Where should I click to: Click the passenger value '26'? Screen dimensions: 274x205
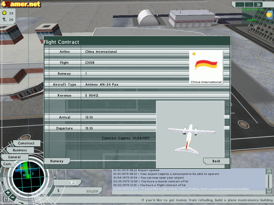[11, 20]
